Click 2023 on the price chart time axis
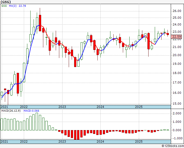184x148 pixels. pyautogui.click(x=62, y=107)
